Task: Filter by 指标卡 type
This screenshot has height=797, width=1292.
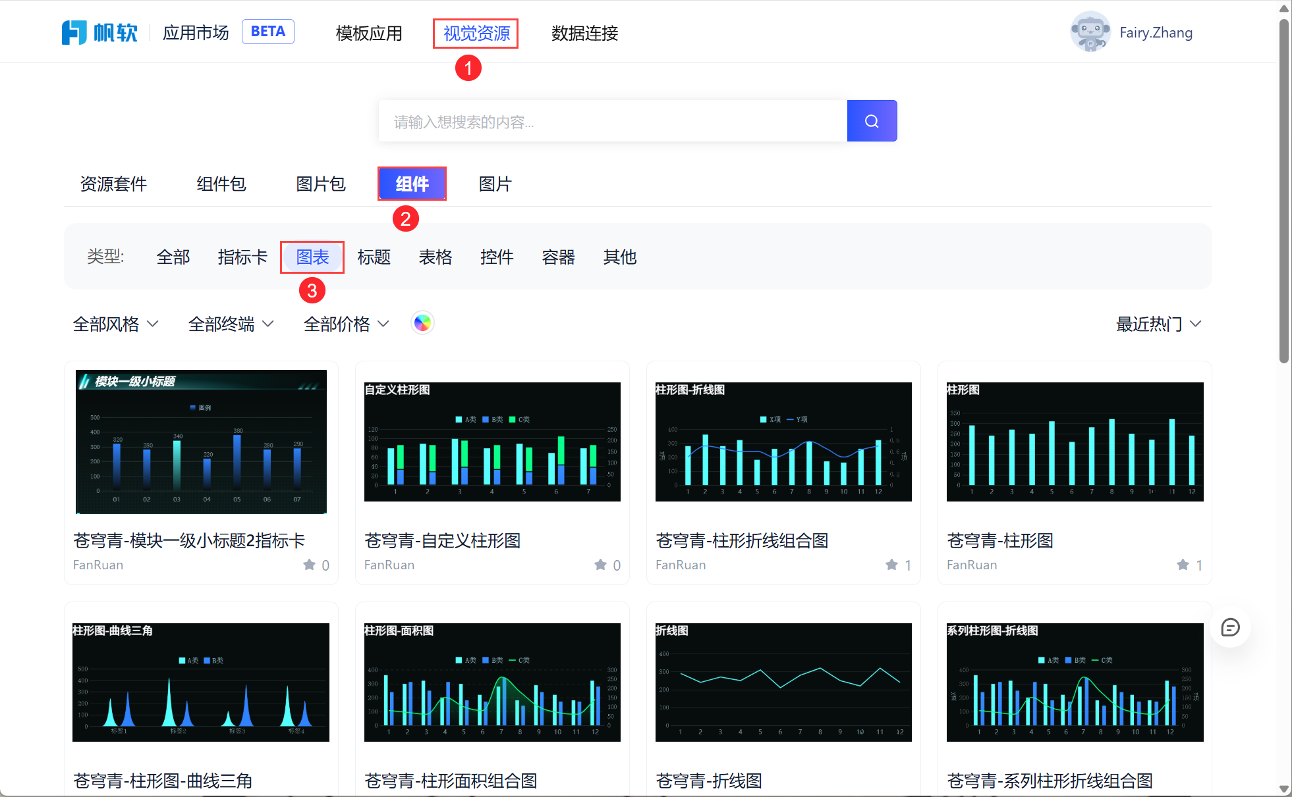Action: (x=242, y=257)
